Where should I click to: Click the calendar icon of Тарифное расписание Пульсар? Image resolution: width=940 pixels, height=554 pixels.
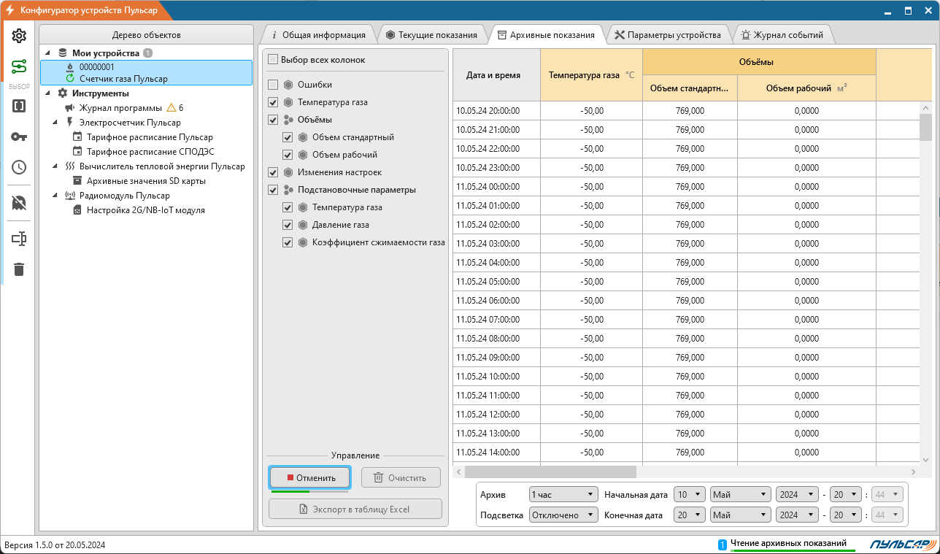click(x=77, y=137)
